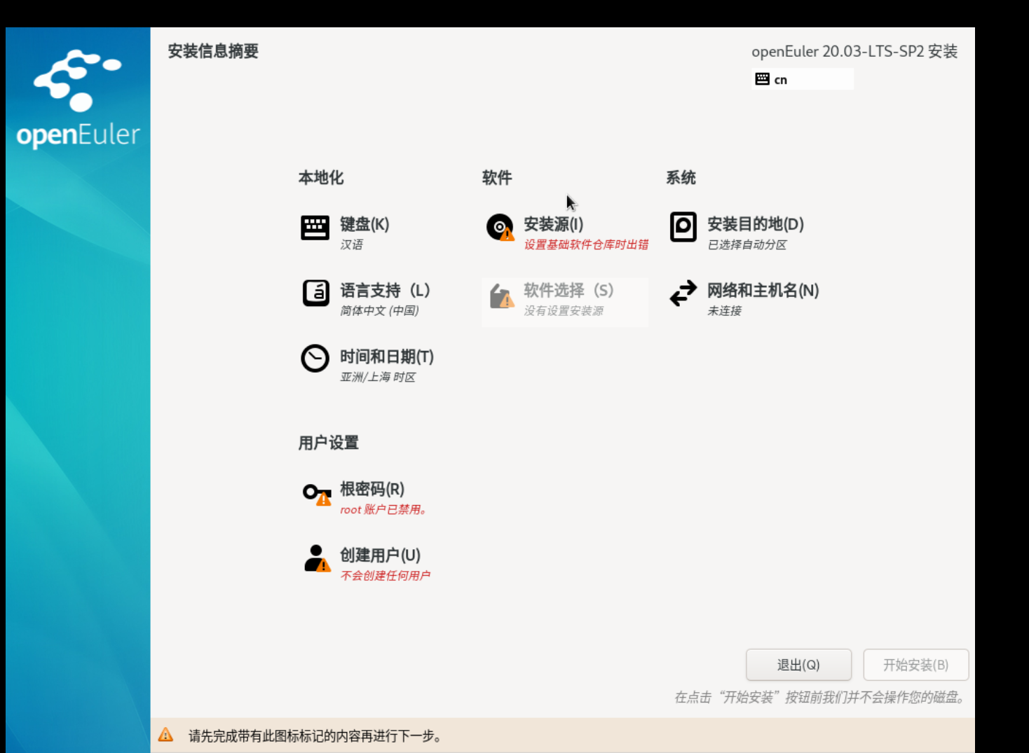1029x753 pixels.
Task: Click the 安装信息摘要 page title
Action: (x=213, y=51)
